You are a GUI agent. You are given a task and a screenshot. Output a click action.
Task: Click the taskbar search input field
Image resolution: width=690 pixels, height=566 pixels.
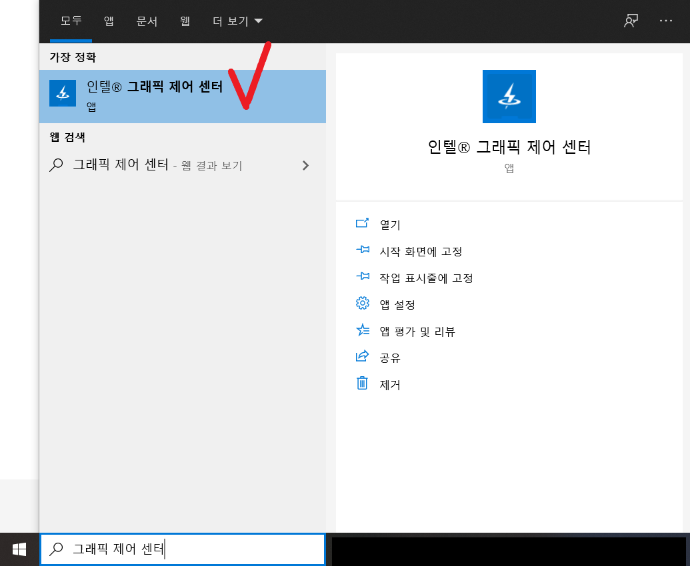pyautogui.click(x=183, y=549)
